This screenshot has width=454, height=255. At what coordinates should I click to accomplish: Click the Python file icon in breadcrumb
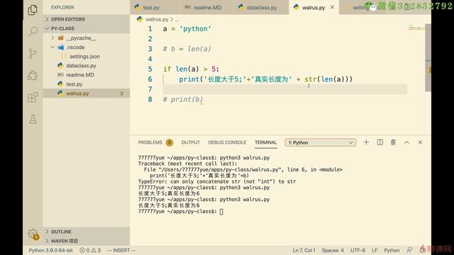point(140,19)
